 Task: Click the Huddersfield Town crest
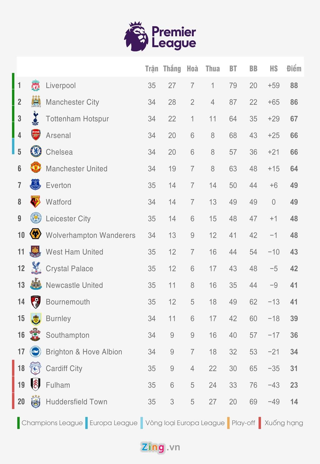click(x=36, y=402)
